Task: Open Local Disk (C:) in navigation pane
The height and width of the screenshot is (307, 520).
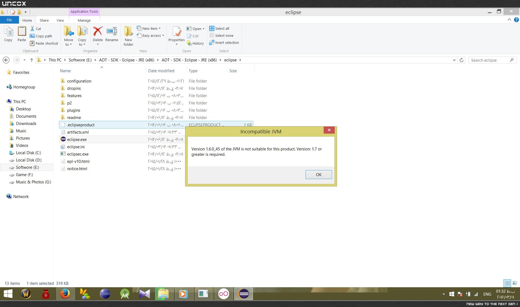Action: pyautogui.click(x=28, y=153)
